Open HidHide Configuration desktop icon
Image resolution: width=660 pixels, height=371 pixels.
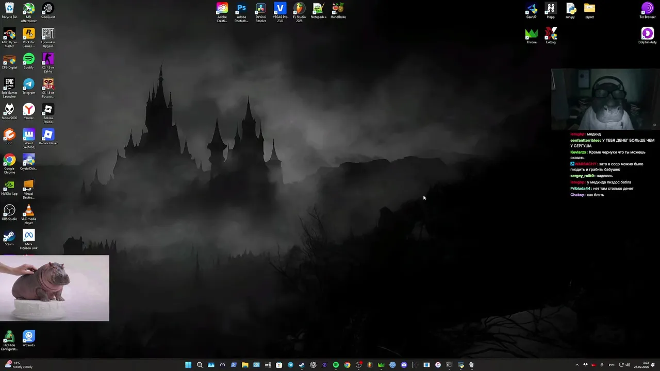click(9, 341)
